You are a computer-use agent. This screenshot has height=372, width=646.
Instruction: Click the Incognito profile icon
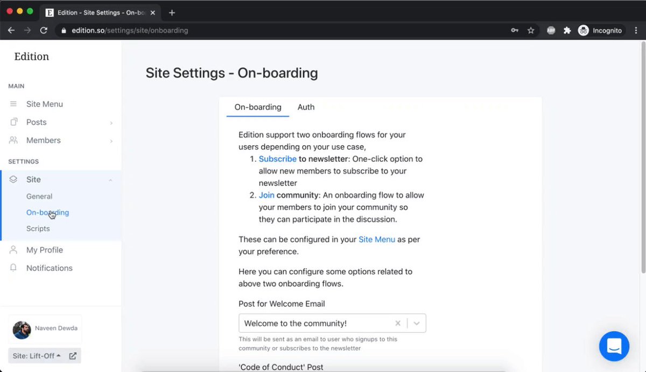click(584, 31)
